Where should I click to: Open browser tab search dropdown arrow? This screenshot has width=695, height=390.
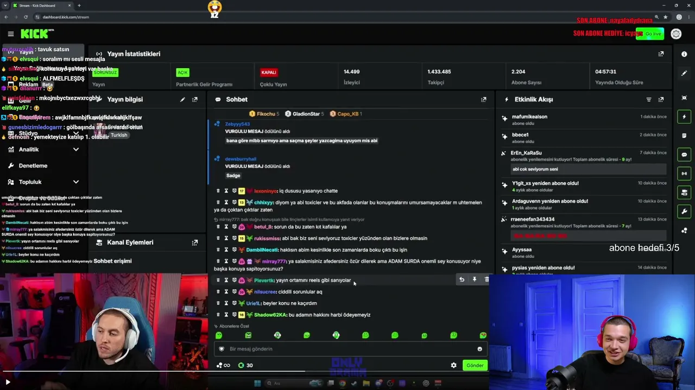5,5
